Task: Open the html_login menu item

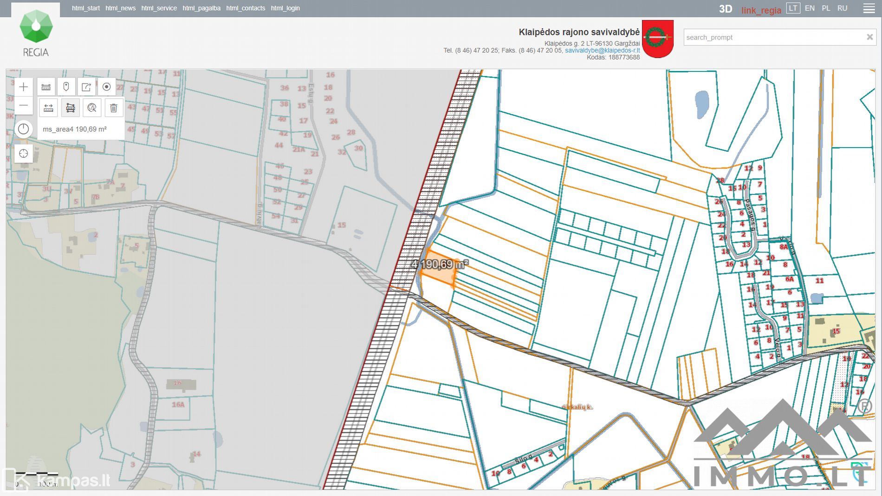Action: tap(285, 8)
